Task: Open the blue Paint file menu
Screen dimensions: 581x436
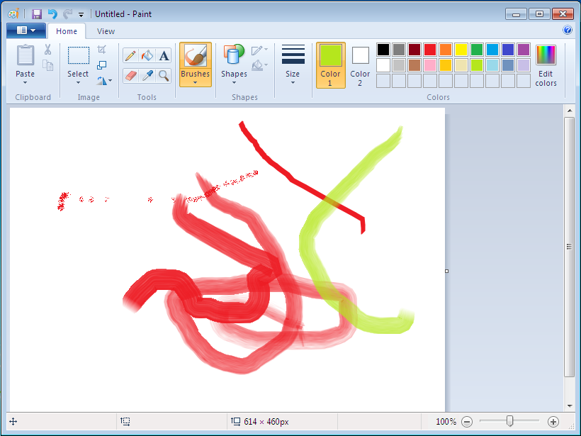Action: [x=26, y=30]
